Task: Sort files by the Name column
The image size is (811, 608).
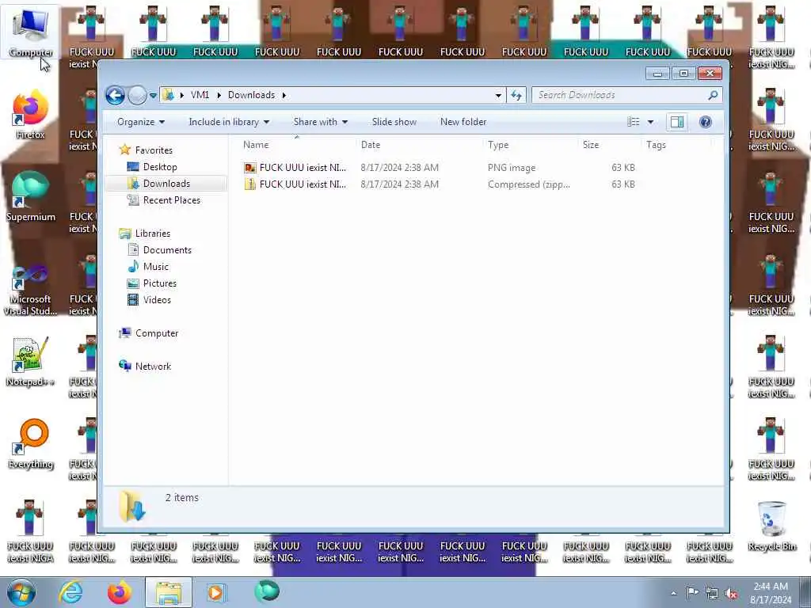Action: click(x=256, y=145)
